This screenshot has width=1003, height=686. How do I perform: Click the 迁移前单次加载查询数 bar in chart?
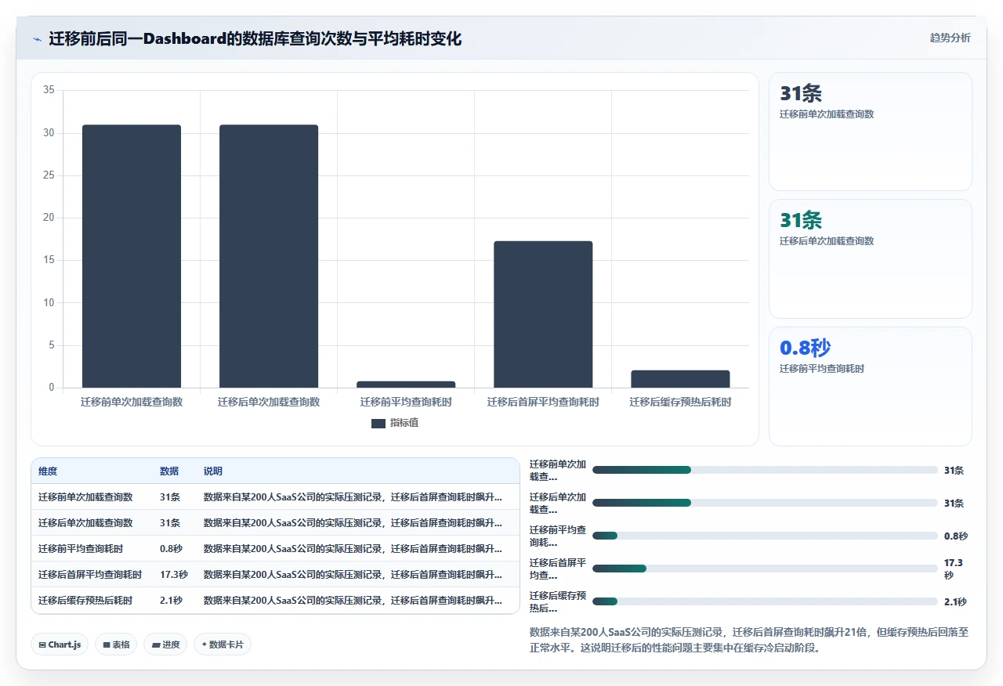point(132,256)
